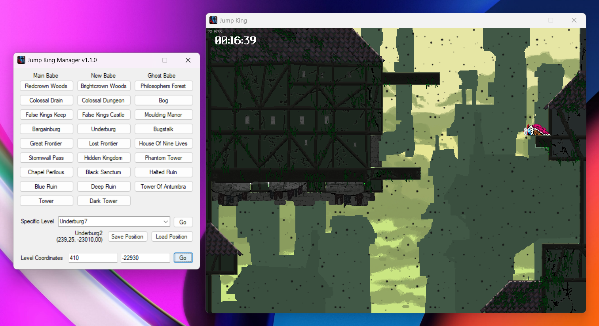
Task: Close the Jump King Manager window
Action: [188, 60]
